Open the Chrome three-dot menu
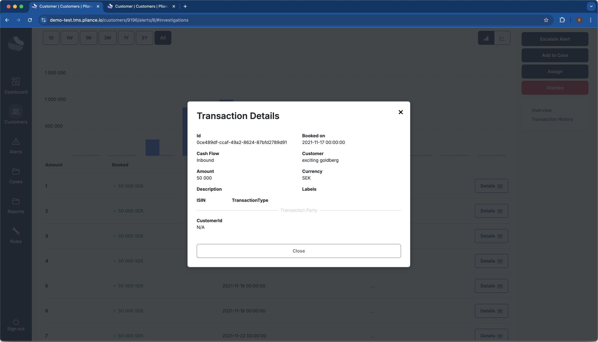This screenshot has width=598, height=342. (591, 20)
